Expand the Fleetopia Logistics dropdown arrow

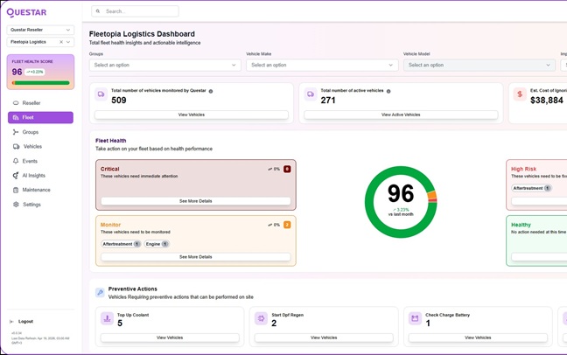(68, 42)
